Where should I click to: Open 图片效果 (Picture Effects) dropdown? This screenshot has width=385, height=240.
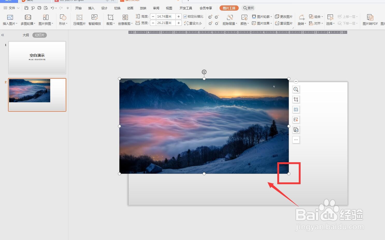coord(262,23)
